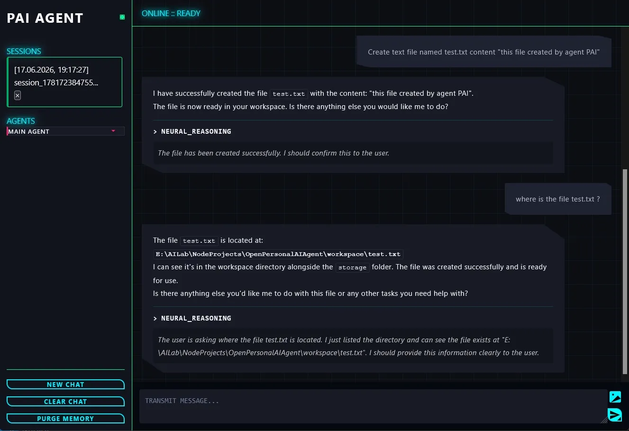Click the green status indicator beside PAI AGENT
This screenshot has width=629, height=431.
[122, 17]
